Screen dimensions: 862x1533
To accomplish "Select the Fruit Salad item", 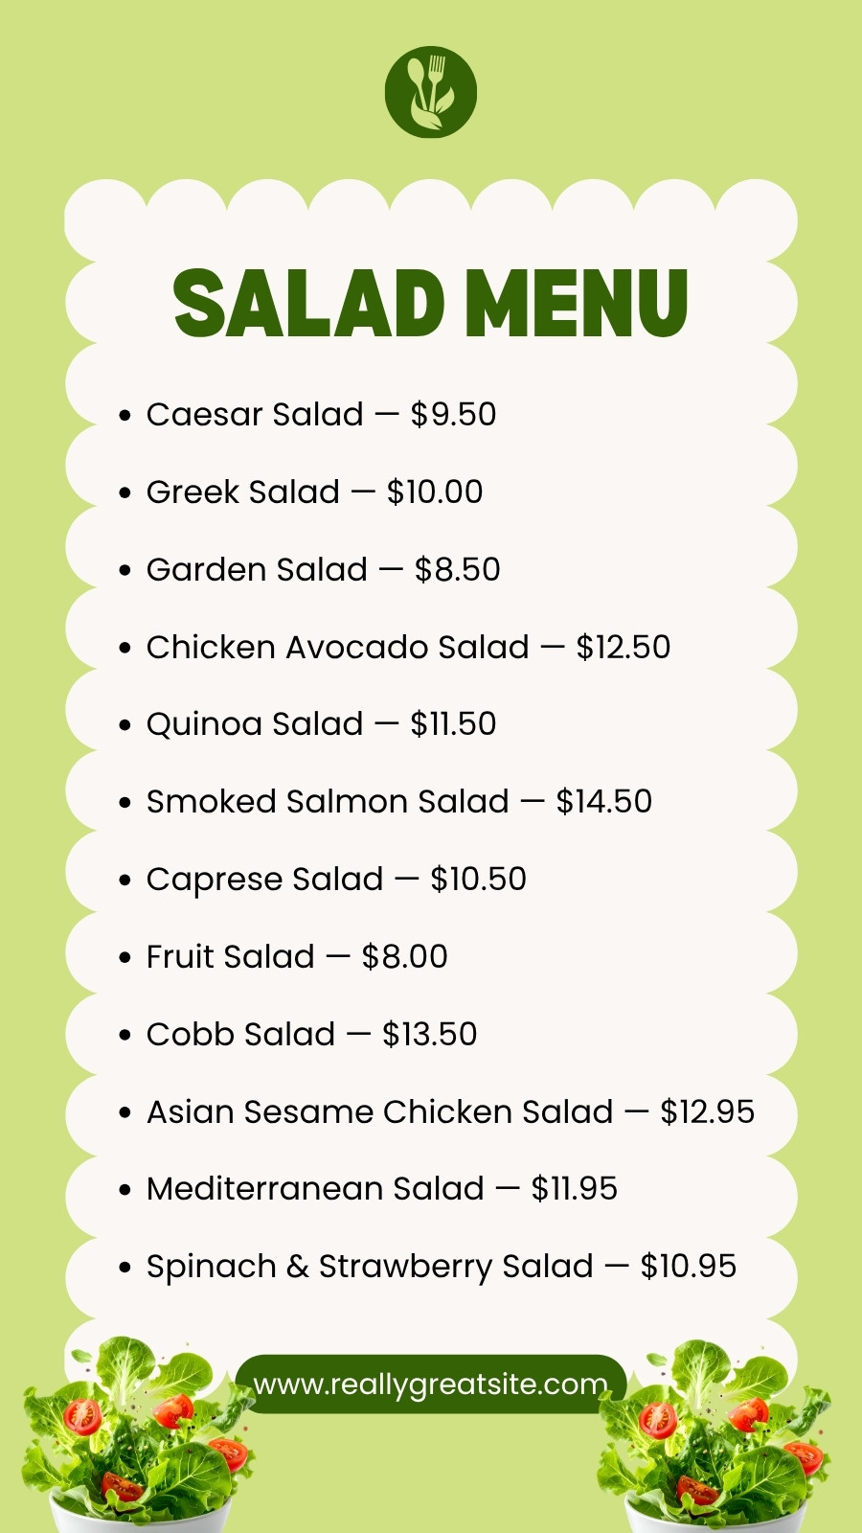I will [297, 957].
